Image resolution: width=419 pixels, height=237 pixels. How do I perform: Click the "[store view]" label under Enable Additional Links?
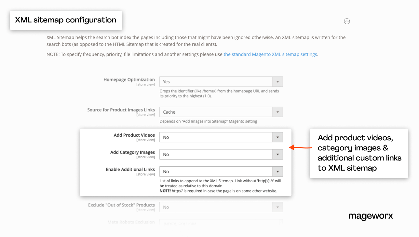tap(145, 174)
